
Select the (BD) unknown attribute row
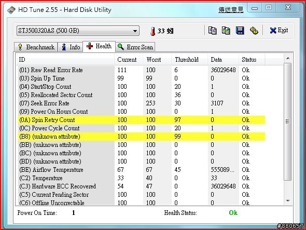tap(142, 161)
